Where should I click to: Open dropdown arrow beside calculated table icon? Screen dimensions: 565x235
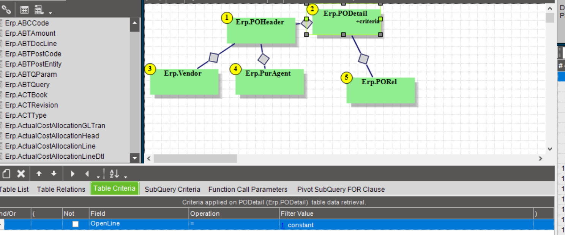[50, 13]
